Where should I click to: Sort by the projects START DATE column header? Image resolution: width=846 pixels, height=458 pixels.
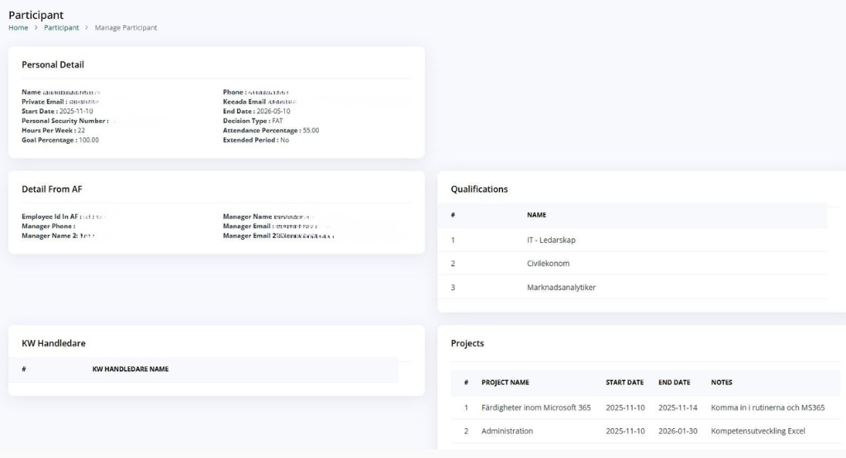click(x=625, y=383)
